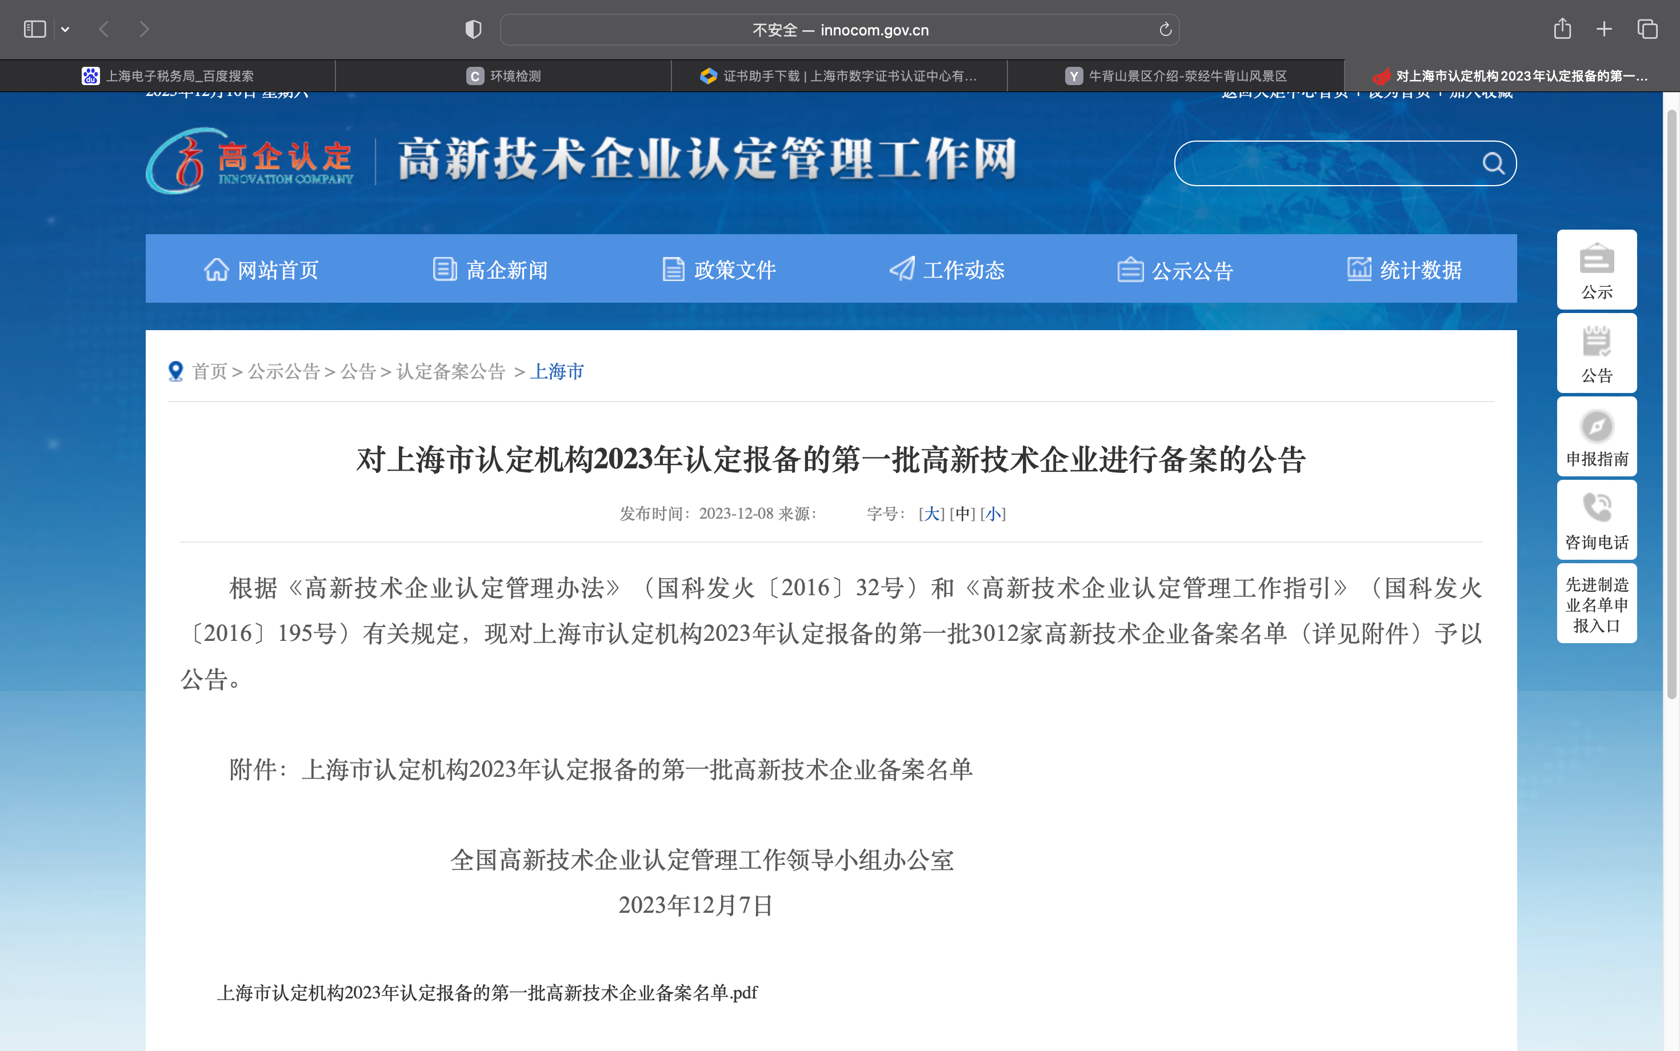Open 高企新闻 navigation item
This screenshot has height=1051, width=1680.
pos(490,270)
